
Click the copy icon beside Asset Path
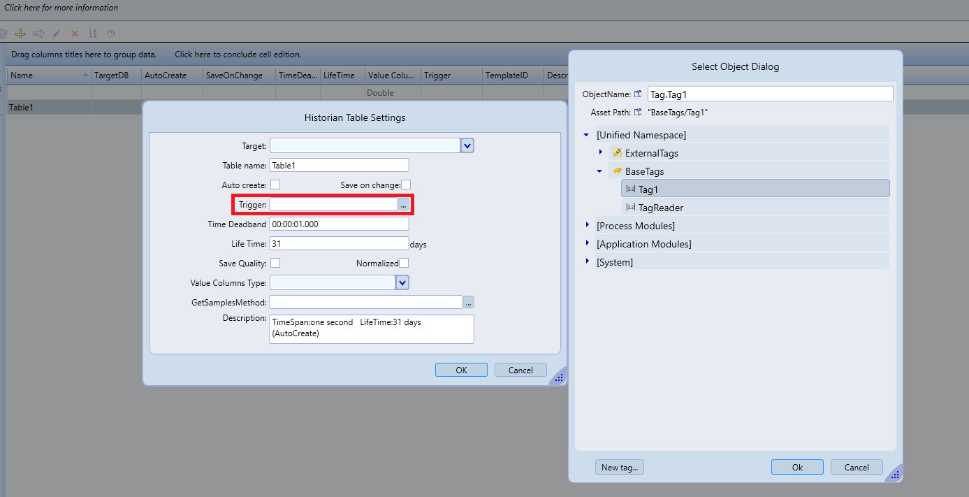[x=638, y=113]
